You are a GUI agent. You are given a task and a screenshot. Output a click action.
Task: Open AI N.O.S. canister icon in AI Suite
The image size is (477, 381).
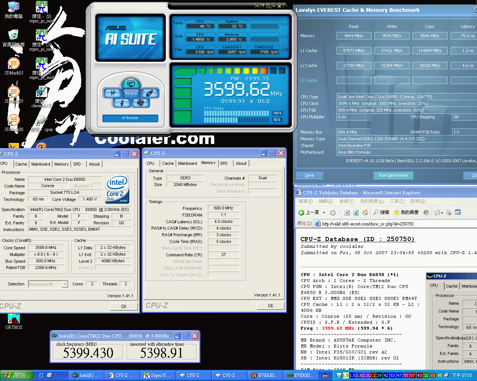pos(149,93)
